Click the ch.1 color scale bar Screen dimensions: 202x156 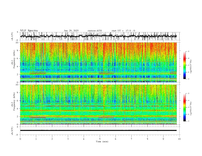click(x=184, y=65)
